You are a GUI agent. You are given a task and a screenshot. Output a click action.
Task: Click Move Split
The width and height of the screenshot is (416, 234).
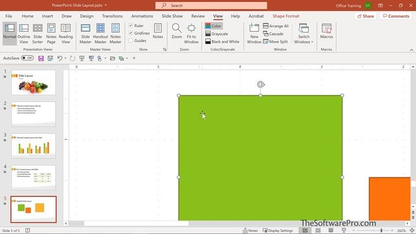(275, 42)
